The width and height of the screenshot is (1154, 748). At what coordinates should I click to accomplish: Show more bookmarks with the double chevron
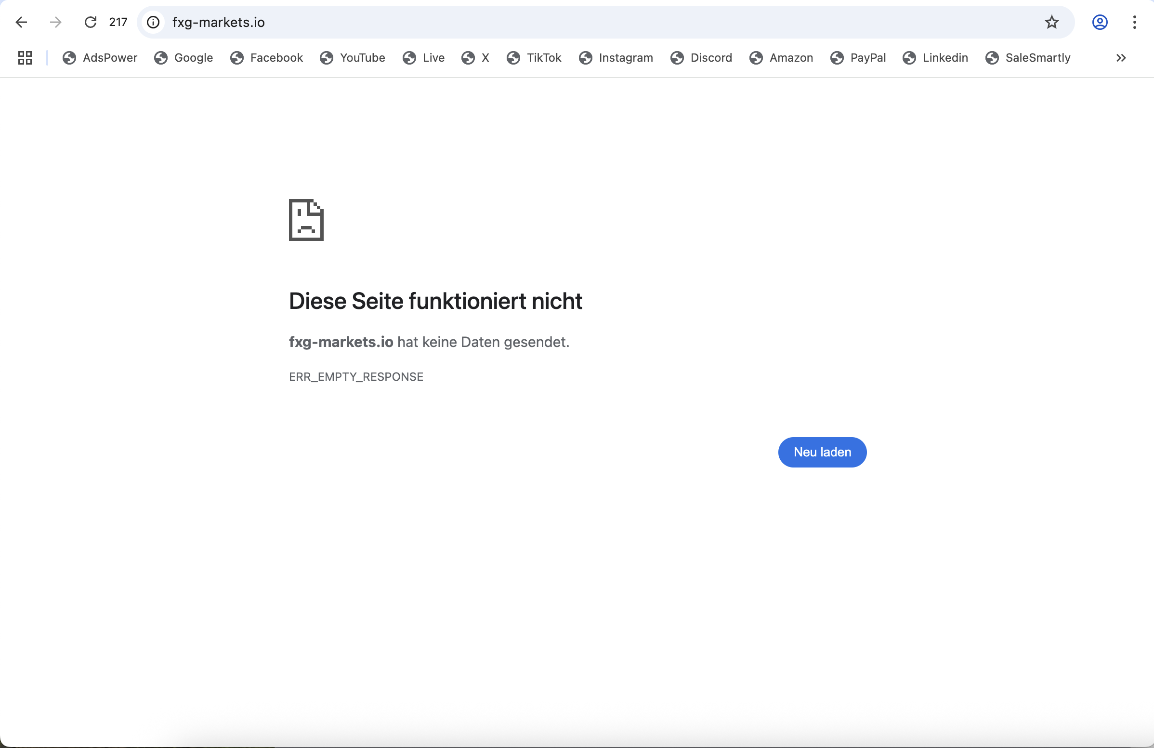point(1121,58)
